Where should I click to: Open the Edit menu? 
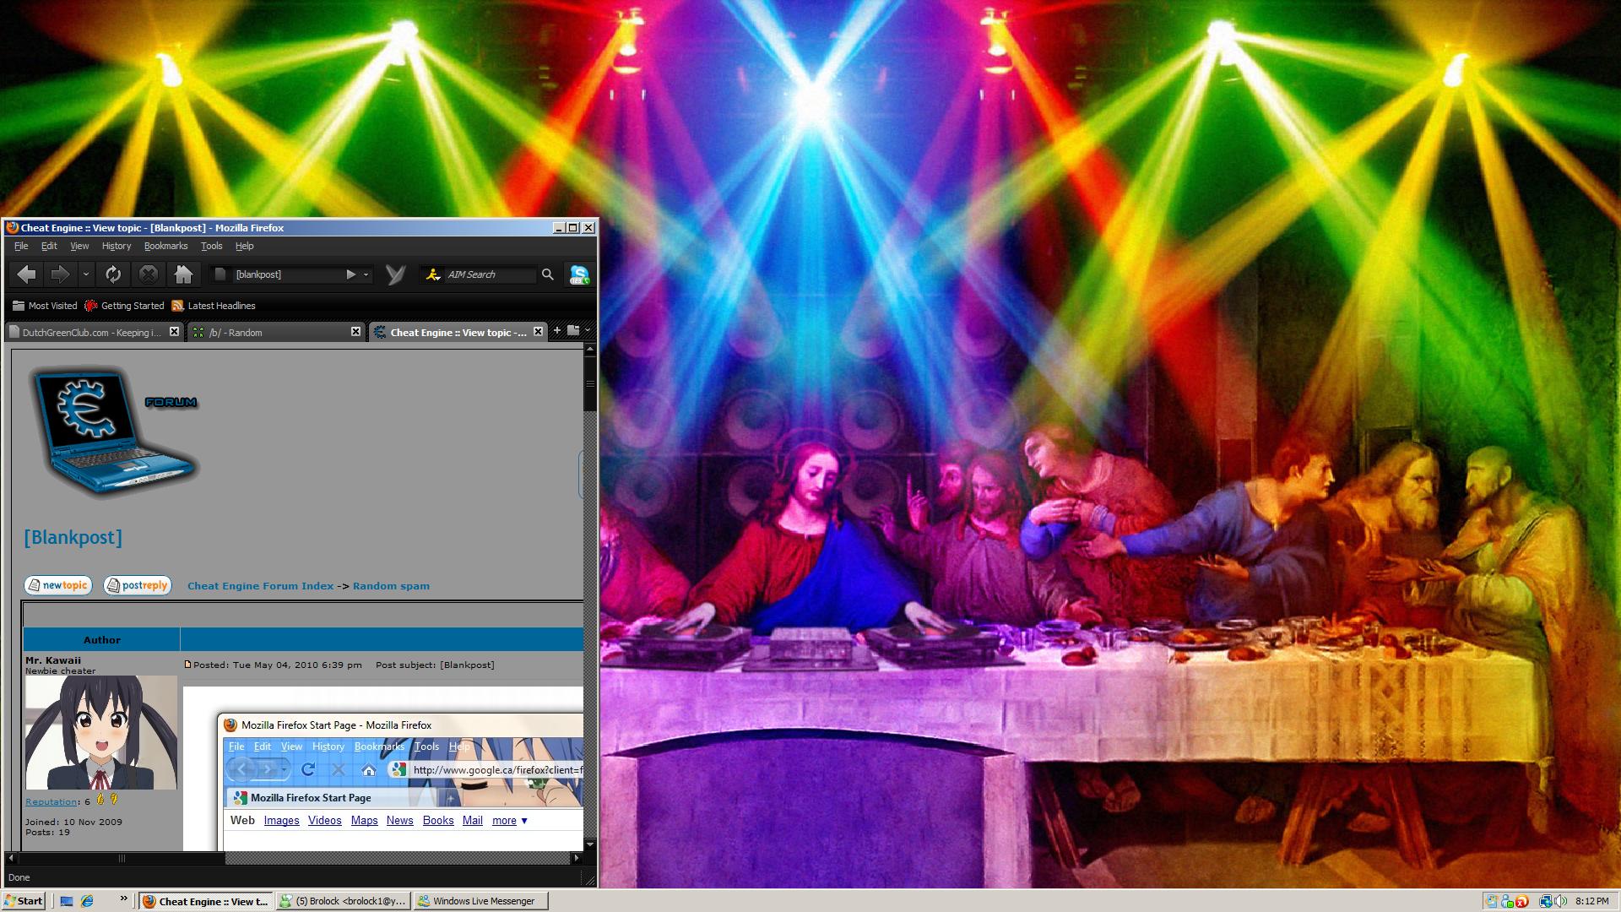click(x=49, y=246)
